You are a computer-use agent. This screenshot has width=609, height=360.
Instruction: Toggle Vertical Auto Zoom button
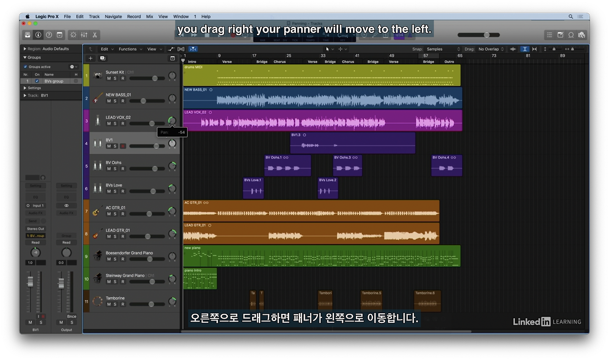pos(525,49)
